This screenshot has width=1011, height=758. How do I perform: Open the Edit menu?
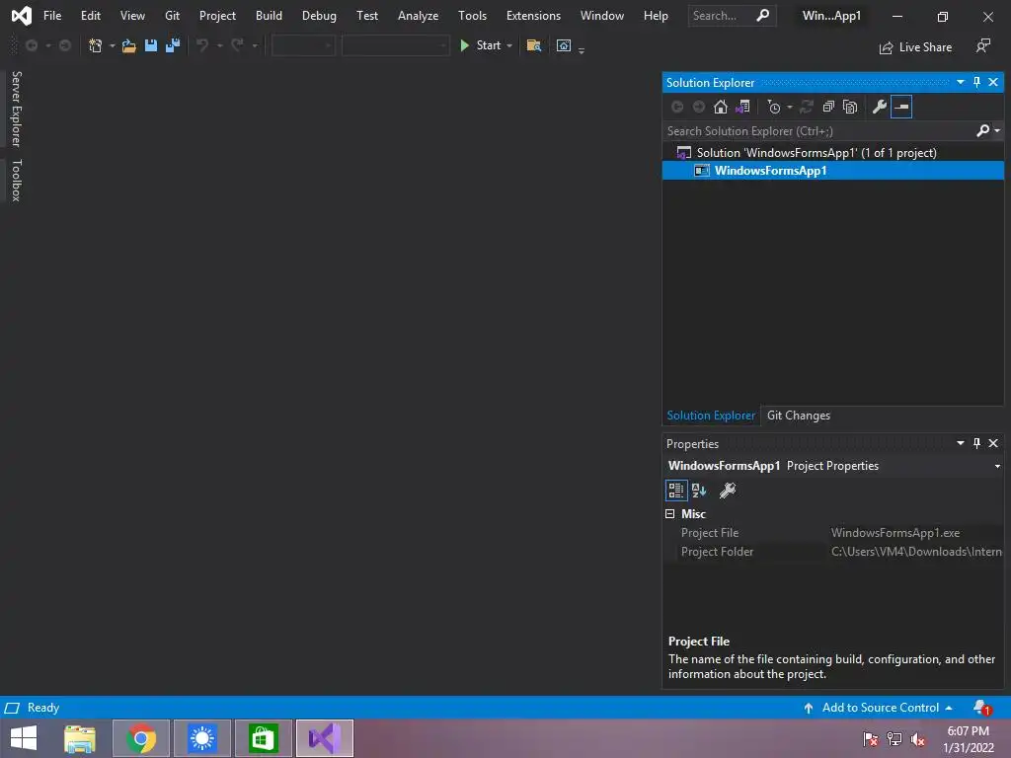[x=90, y=16]
